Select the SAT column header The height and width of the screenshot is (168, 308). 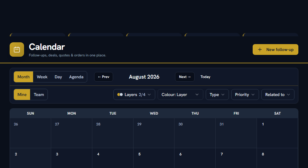coord(277,113)
